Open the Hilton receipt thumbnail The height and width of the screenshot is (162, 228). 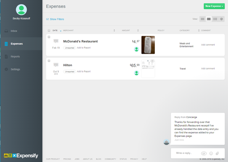148,69
